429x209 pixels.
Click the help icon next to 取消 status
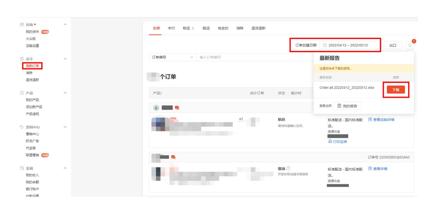tap(288, 169)
